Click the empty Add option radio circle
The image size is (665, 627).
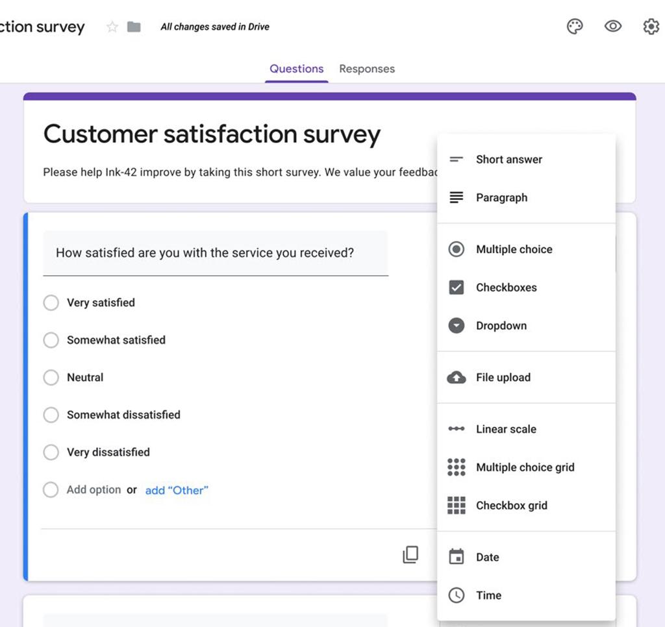pos(51,489)
